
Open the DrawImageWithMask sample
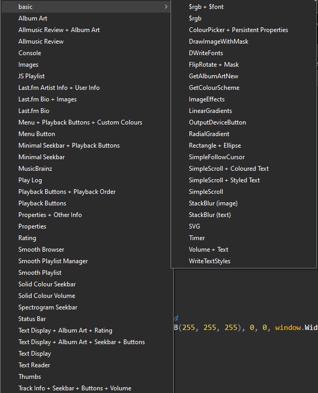218,42
